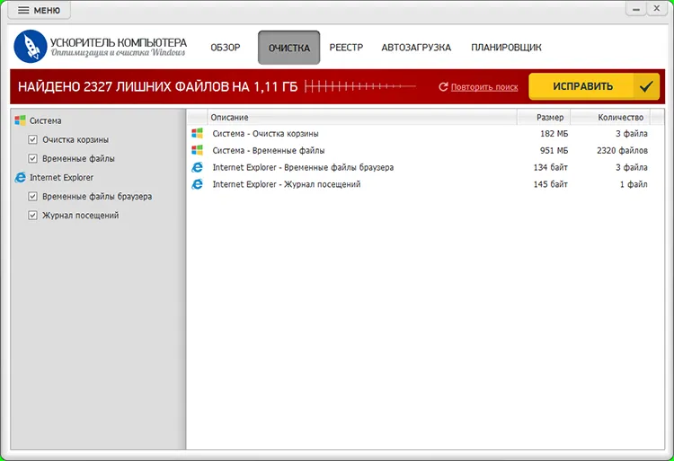Viewport: 674px width, 461px height.
Task: Uncheck the Временные файлы браузера checkbox
Action: click(x=32, y=196)
